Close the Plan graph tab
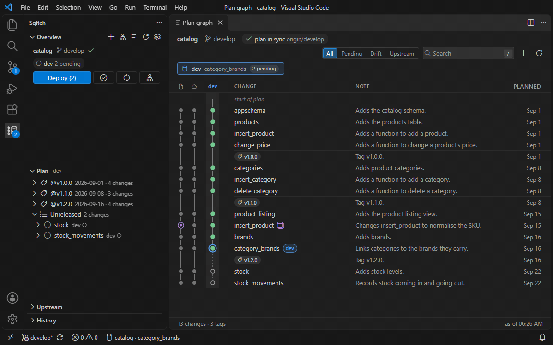Image resolution: width=553 pixels, height=345 pixels. tap(220, 23)
